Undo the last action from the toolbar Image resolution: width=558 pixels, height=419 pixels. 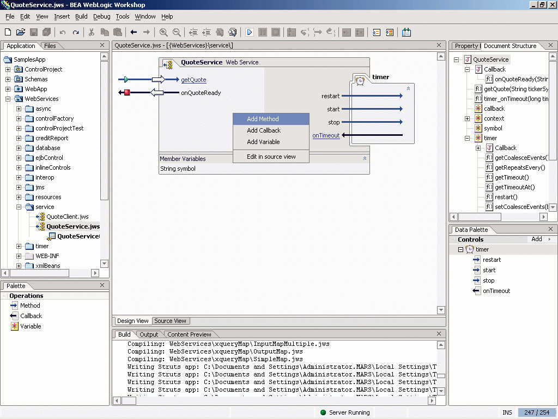pyautogui.click(x=63, y=32)
